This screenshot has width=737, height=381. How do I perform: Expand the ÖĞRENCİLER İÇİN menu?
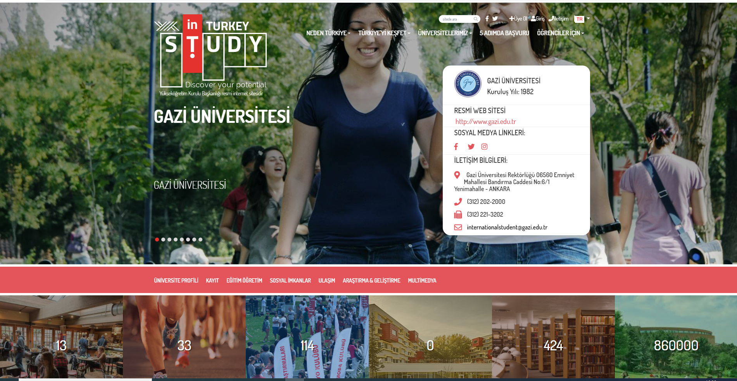pos(560,33)
